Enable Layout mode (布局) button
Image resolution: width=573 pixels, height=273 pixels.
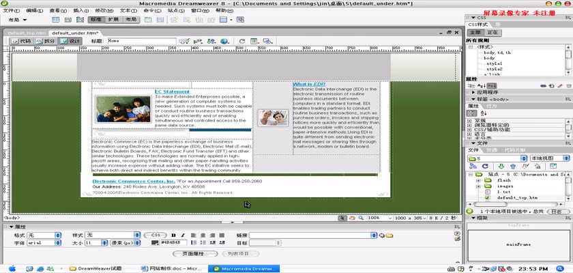point(131,20)
